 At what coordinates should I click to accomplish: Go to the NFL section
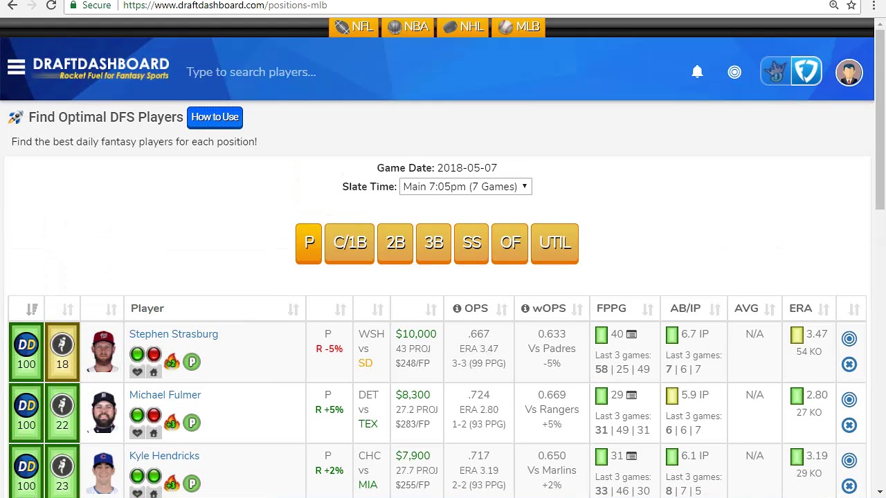[354, 26]
